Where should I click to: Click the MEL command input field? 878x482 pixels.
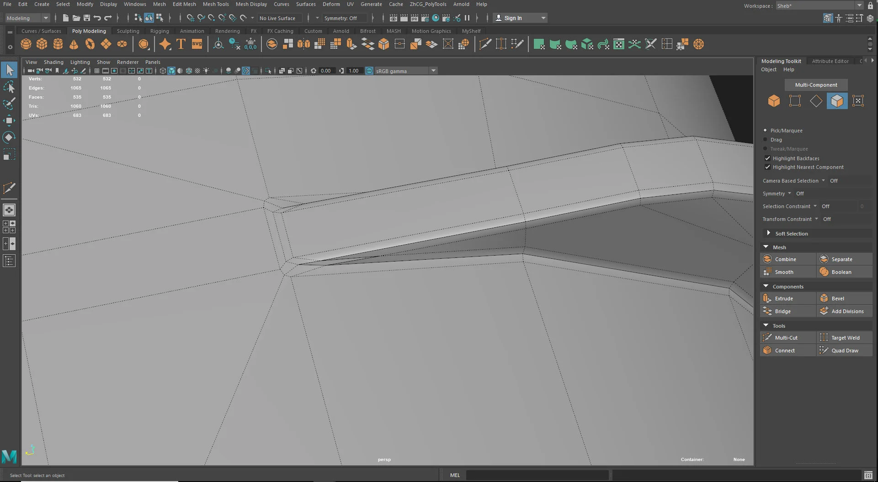[x=537, y=475]
